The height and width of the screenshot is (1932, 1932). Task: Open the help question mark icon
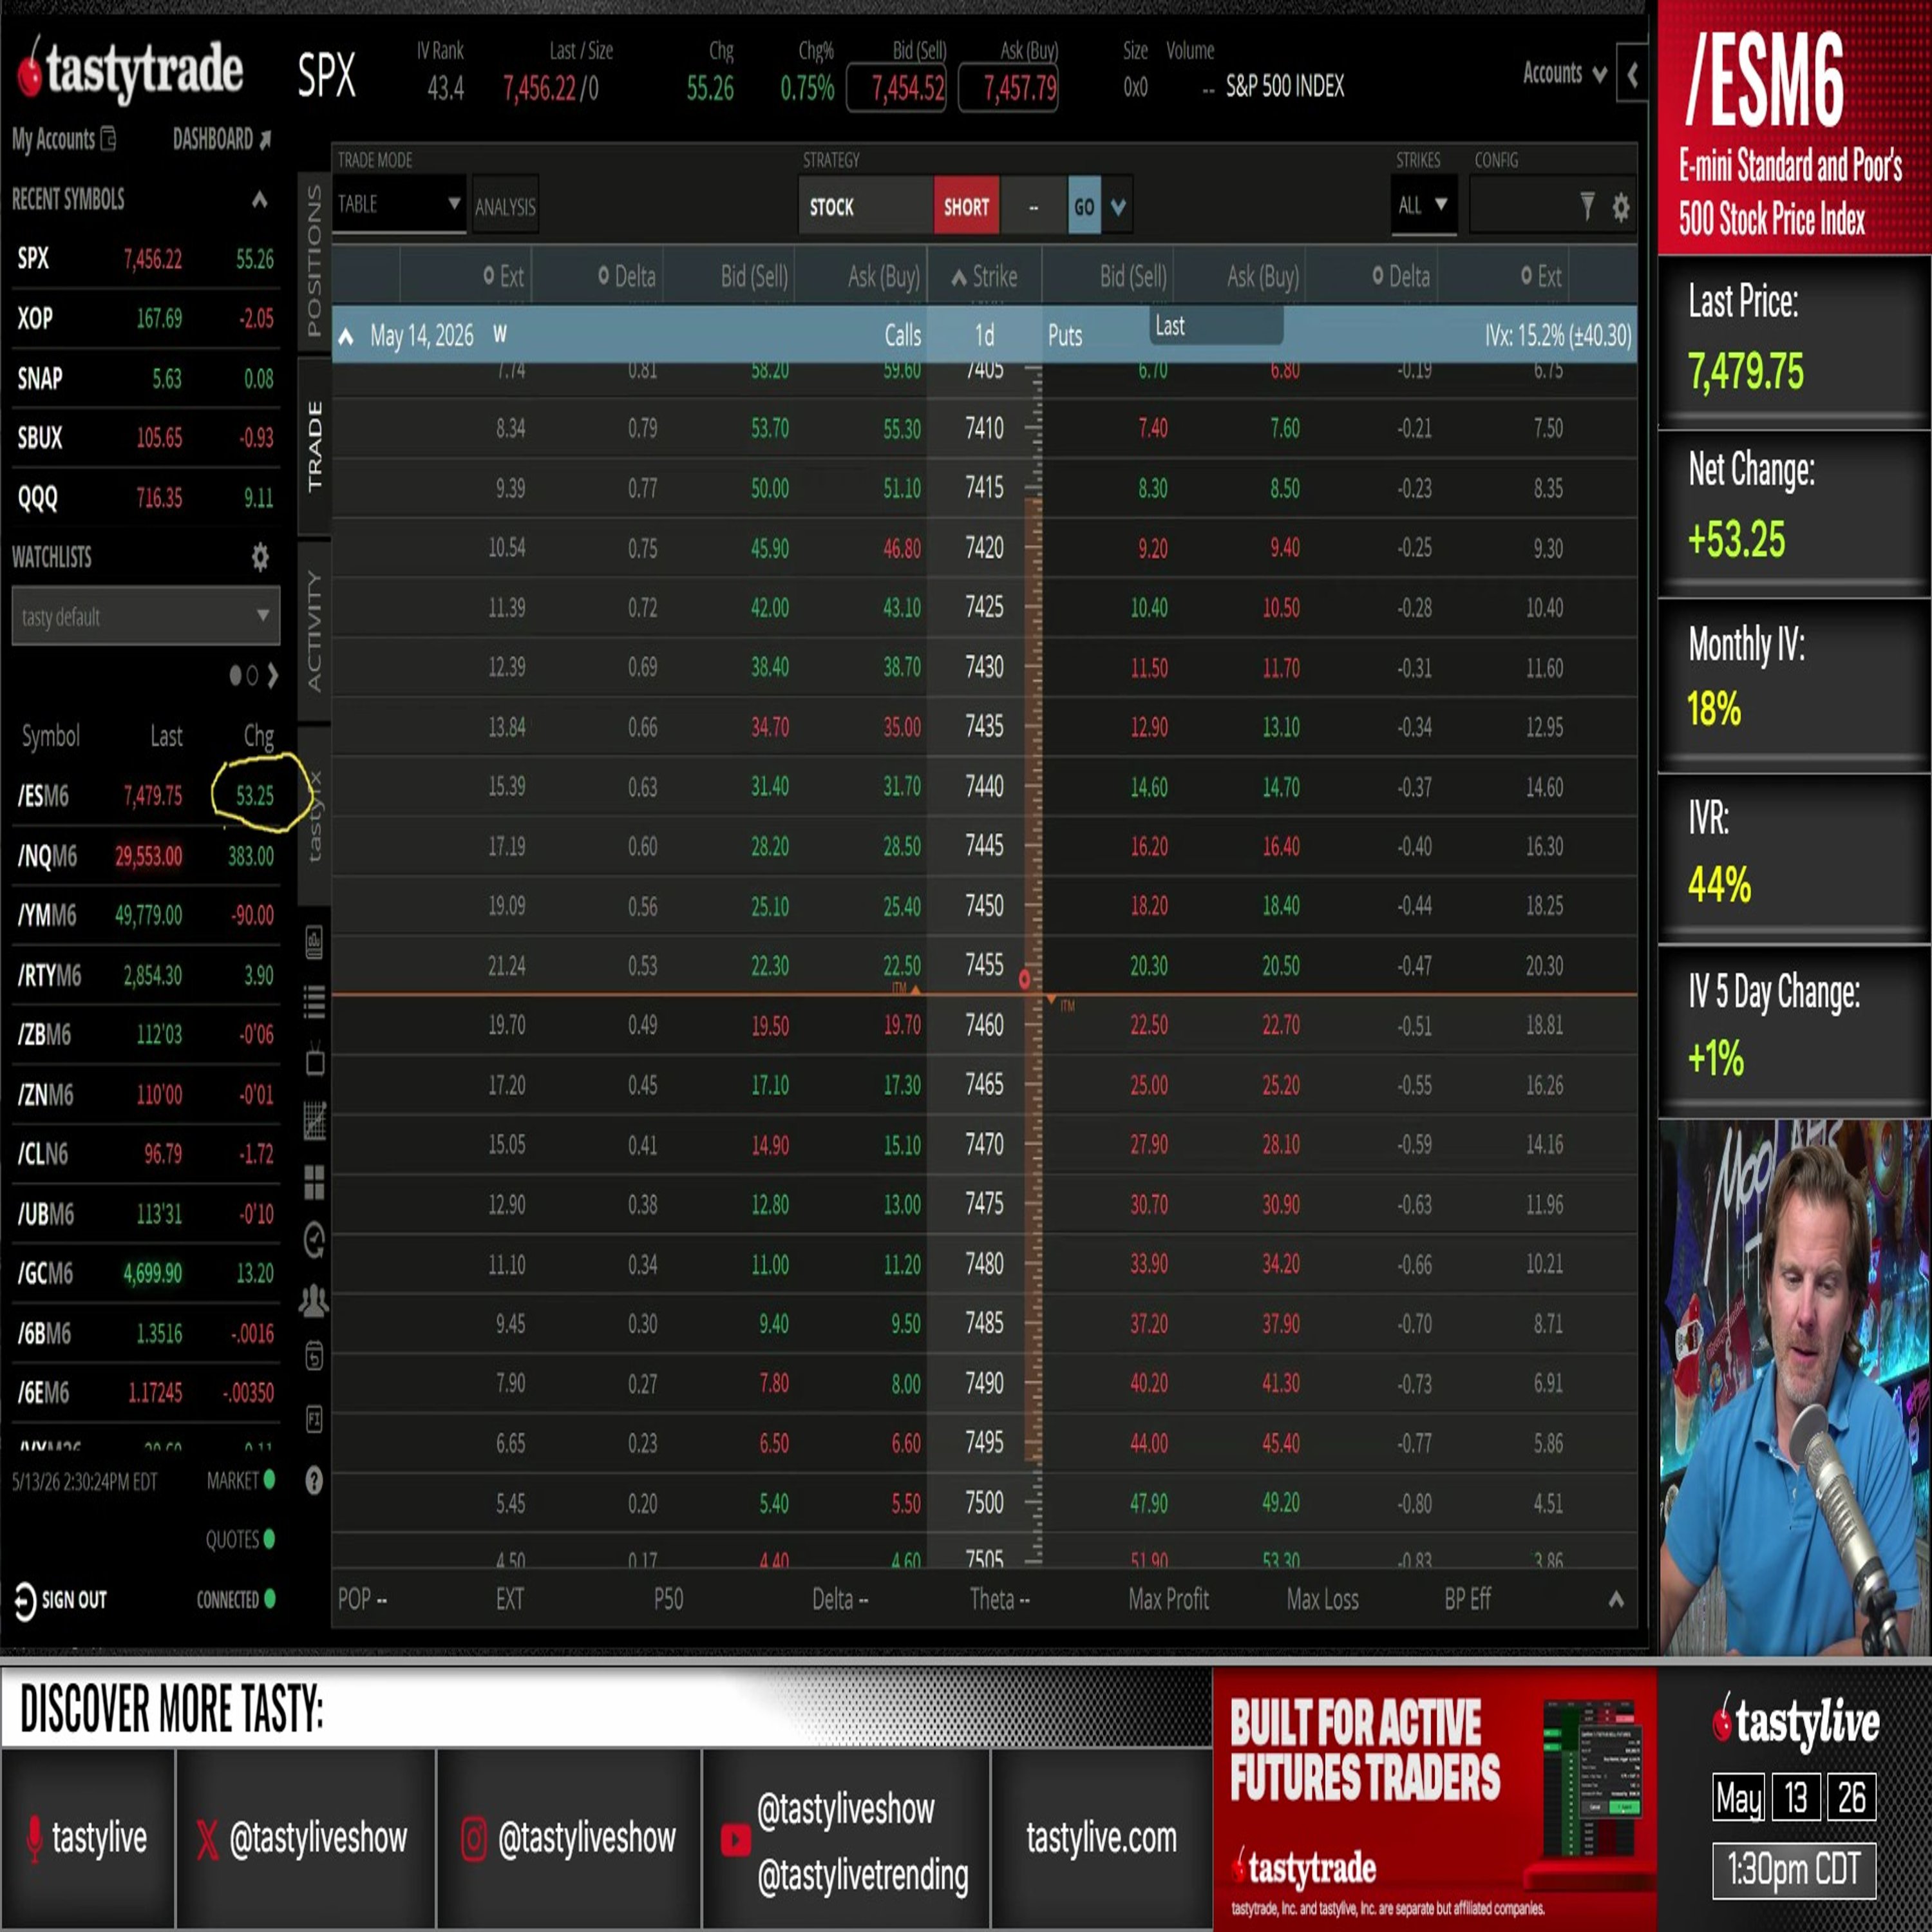coord(314,1480)
